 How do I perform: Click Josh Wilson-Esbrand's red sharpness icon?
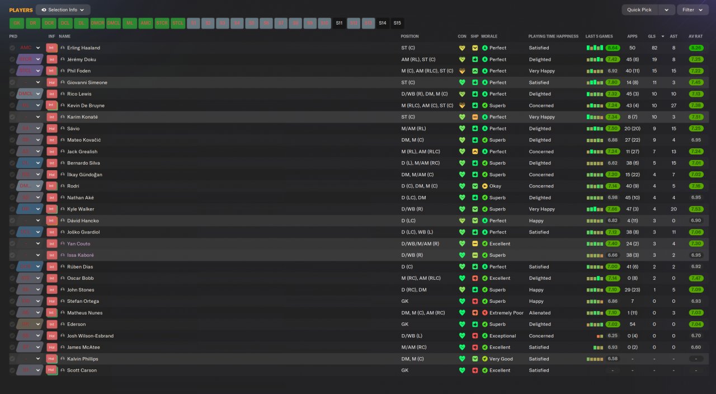475,336
